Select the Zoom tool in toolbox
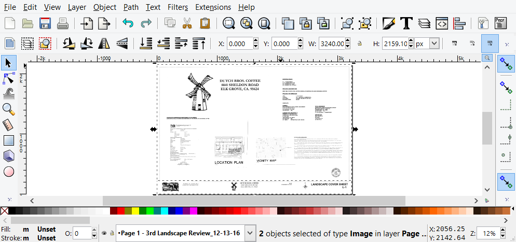Image resolution: width=516 pixels, height=242 pixels. tap(9, 109)
